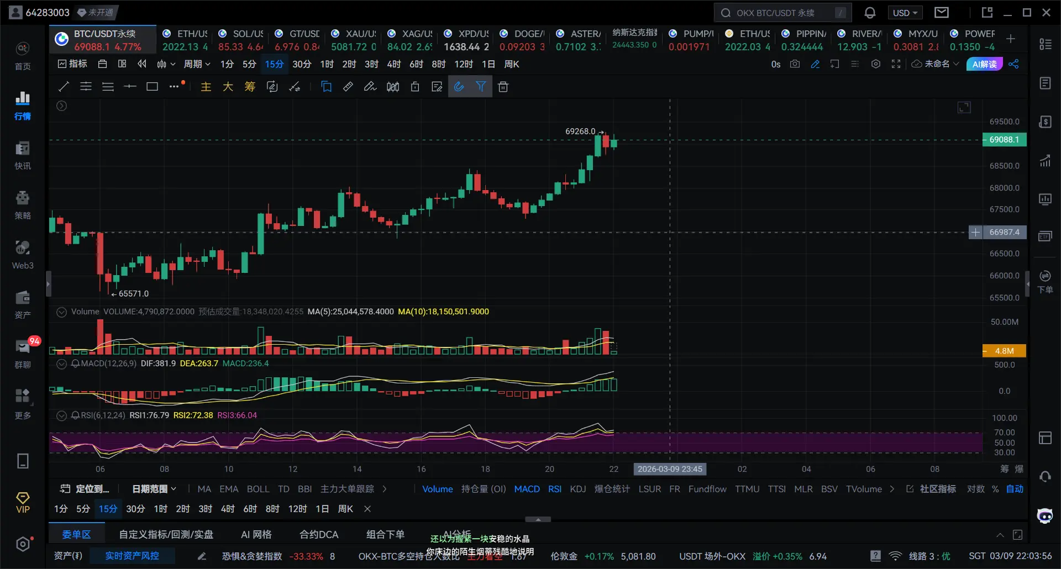Image resolution: width=1061 pixels, height=569 pixels.
Task: Toggle the drawing filter funnel
Action: [x=481, y=87]
